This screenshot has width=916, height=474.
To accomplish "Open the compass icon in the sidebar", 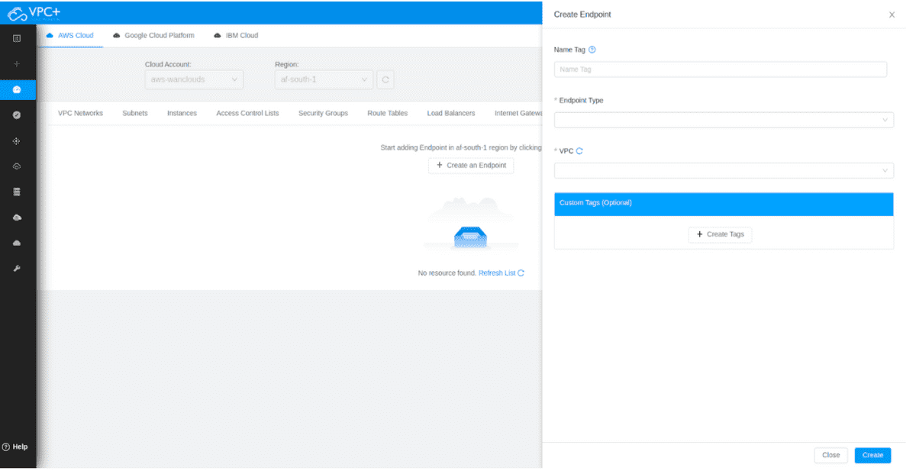I will pos(17,115).
